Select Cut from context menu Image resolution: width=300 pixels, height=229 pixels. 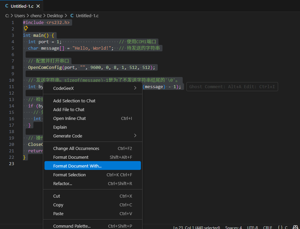click(x=93, y=196)
